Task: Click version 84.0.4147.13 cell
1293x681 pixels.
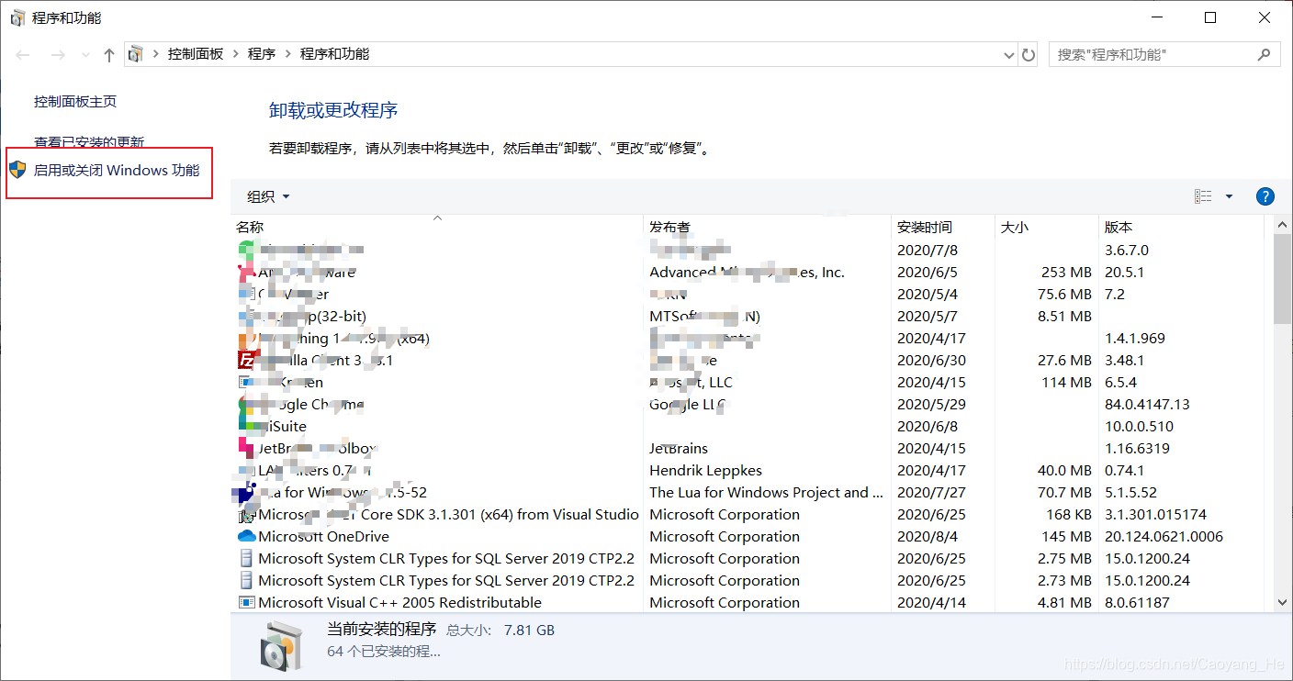Action: click(1147, 405)
